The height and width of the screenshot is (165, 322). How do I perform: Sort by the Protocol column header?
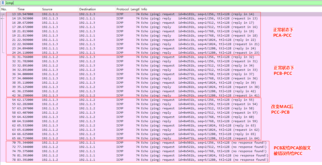click(122, 9)
